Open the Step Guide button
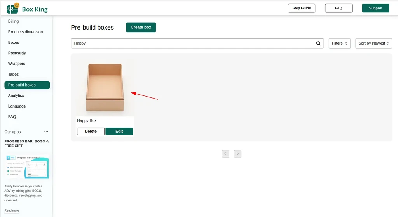This screenshot has width=398, height=217. point(302,8)
